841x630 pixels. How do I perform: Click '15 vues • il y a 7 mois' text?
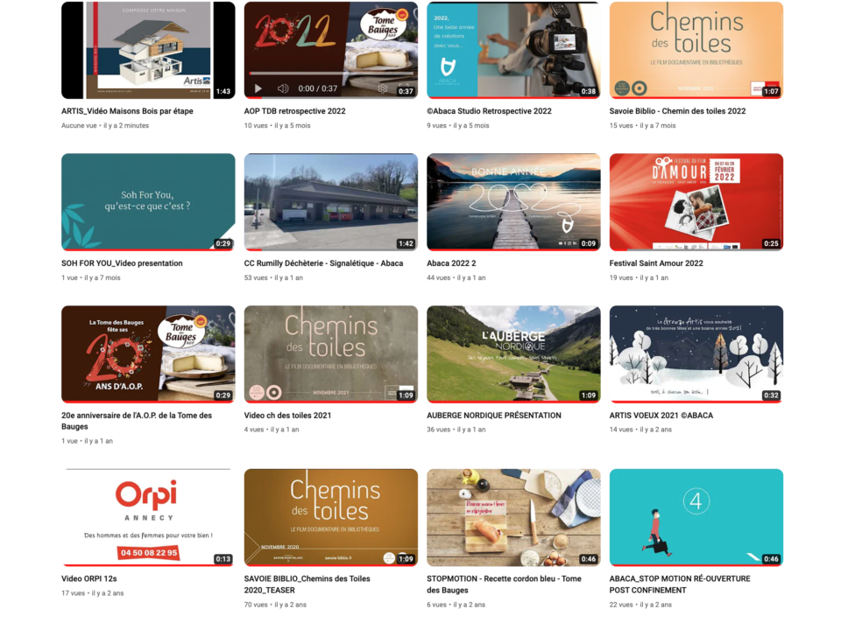tap(642, 126)
